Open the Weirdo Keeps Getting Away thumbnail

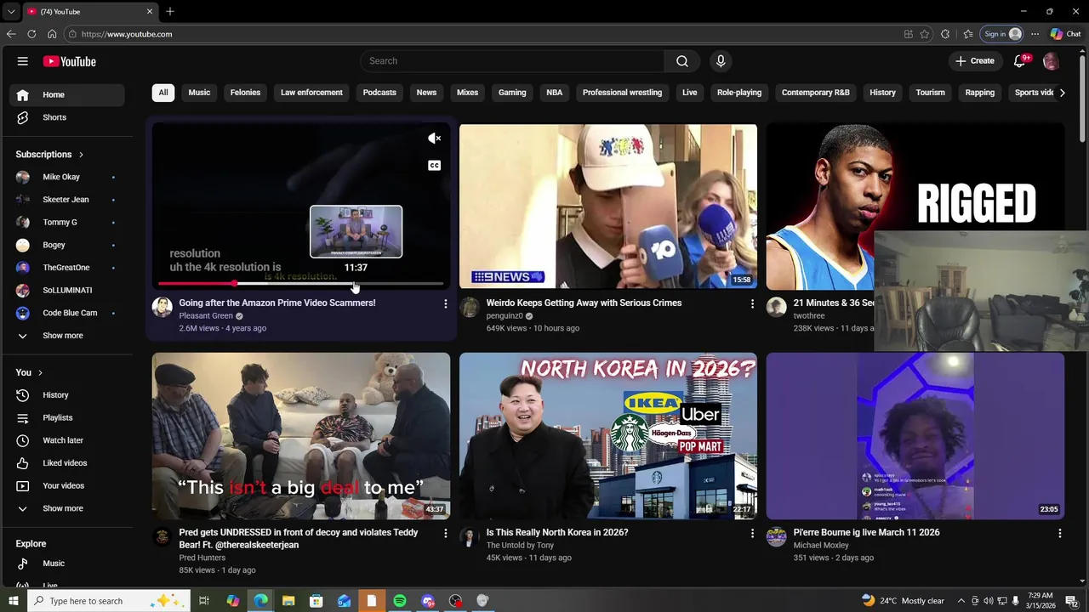[x=607, y=207]
